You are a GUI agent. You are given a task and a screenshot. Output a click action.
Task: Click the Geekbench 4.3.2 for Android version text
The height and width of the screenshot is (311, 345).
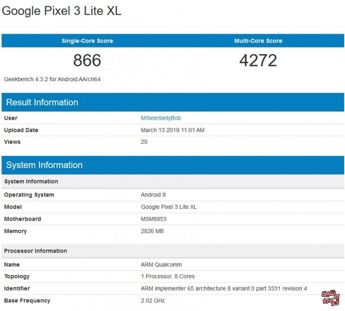(52, 79)
